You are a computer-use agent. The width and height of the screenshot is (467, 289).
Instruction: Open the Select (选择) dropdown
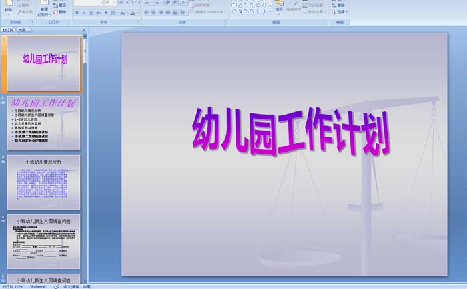pyautogui.click(x=340, y=12)
